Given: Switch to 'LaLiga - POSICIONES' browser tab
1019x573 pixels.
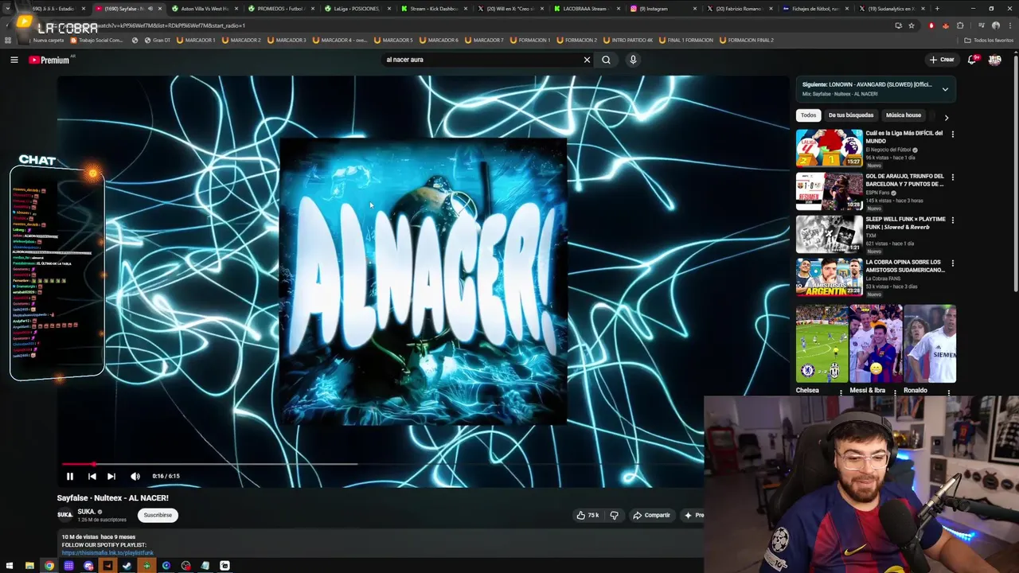Looking at the screenshot, I should tap(357, 9).
